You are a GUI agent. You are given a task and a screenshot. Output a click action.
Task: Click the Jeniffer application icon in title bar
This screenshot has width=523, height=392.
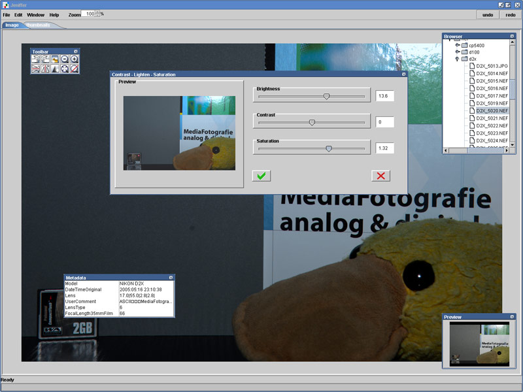(x=5, y=5)
